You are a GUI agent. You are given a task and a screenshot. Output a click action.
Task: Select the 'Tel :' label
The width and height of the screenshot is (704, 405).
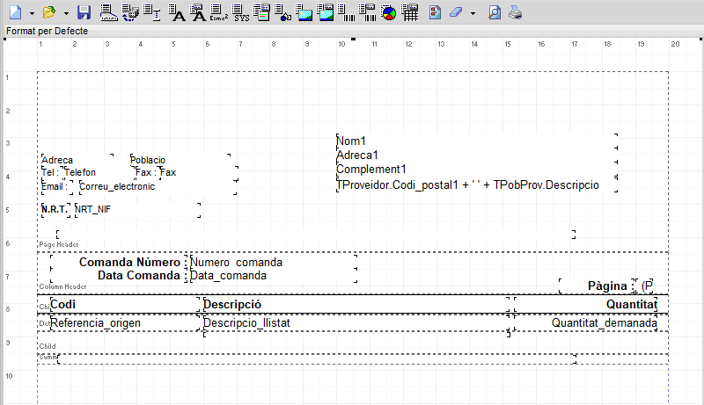(50, 172)
